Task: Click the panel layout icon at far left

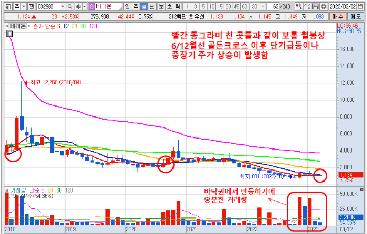Action: 8,7
